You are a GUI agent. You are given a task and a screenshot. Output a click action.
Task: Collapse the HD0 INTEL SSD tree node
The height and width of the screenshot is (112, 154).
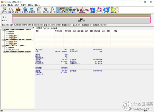(2, 30)
